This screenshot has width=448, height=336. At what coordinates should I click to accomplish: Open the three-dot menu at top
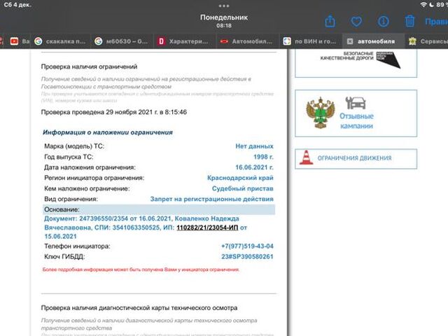coord(224,6)
